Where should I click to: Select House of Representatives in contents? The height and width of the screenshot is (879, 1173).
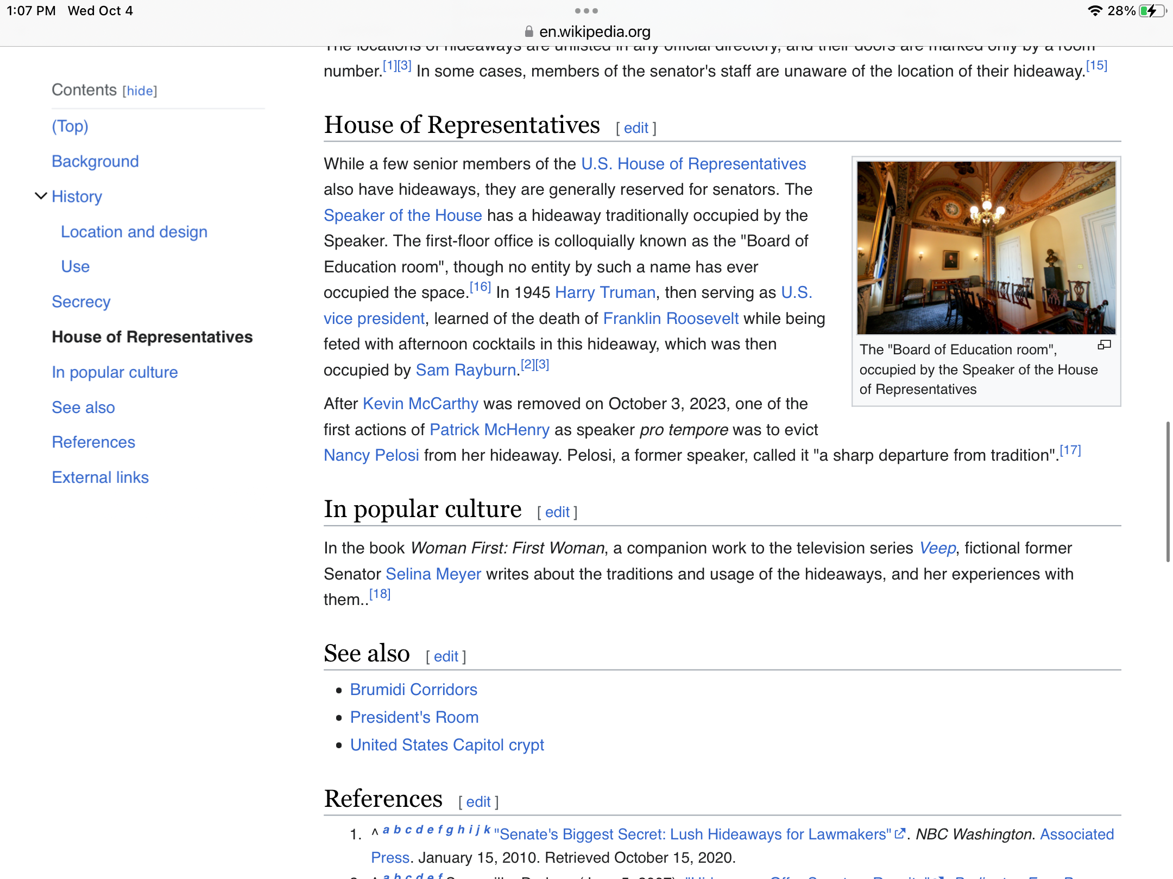point(152,337)
